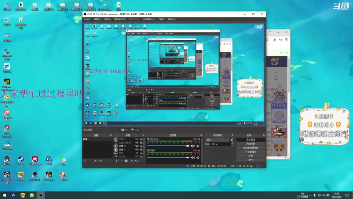The width and height of the screenshot is (353, 199).
Task: Toggle visibility of the 图像 source row
Action: (137, 153)
